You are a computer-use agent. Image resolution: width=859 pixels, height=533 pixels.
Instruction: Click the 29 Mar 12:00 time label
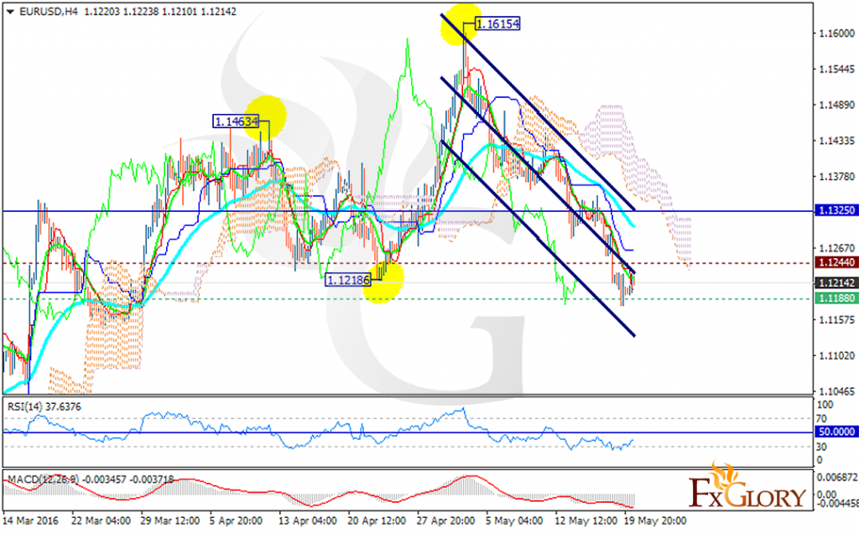(x=169, y=520)
